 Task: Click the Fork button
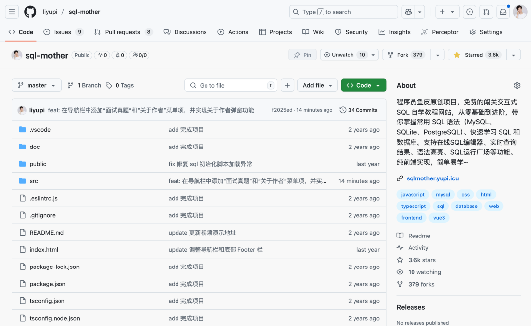tap(407, 55)
